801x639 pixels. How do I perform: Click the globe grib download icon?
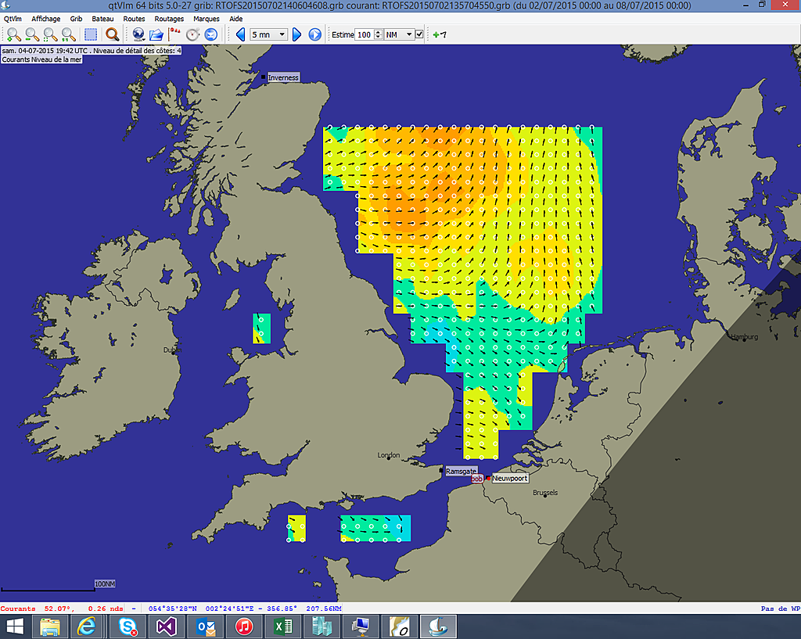(x=138, y=34)
